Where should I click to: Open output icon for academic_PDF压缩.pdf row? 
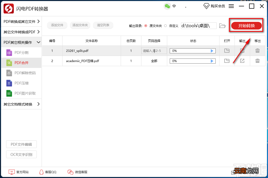pos(242,61)
